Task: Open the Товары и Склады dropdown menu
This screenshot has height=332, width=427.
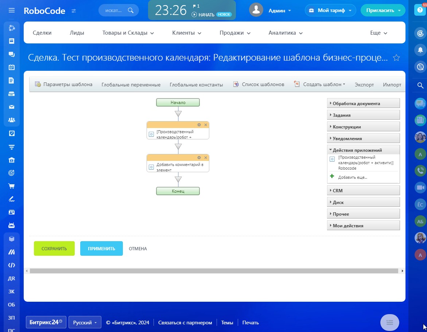Action: coord(128,33)
